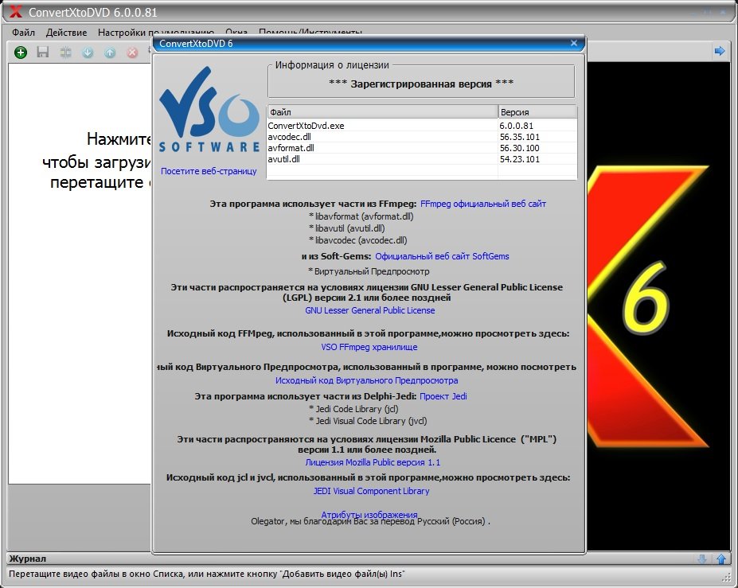Viewport: 738px width, 588px height.
Task: Click the Olegator translation credit text
Action: click(x=370, y=522)
